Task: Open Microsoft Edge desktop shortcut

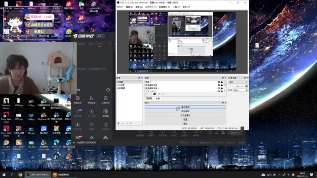Action: pyautogui.click(x=56, y=145)
